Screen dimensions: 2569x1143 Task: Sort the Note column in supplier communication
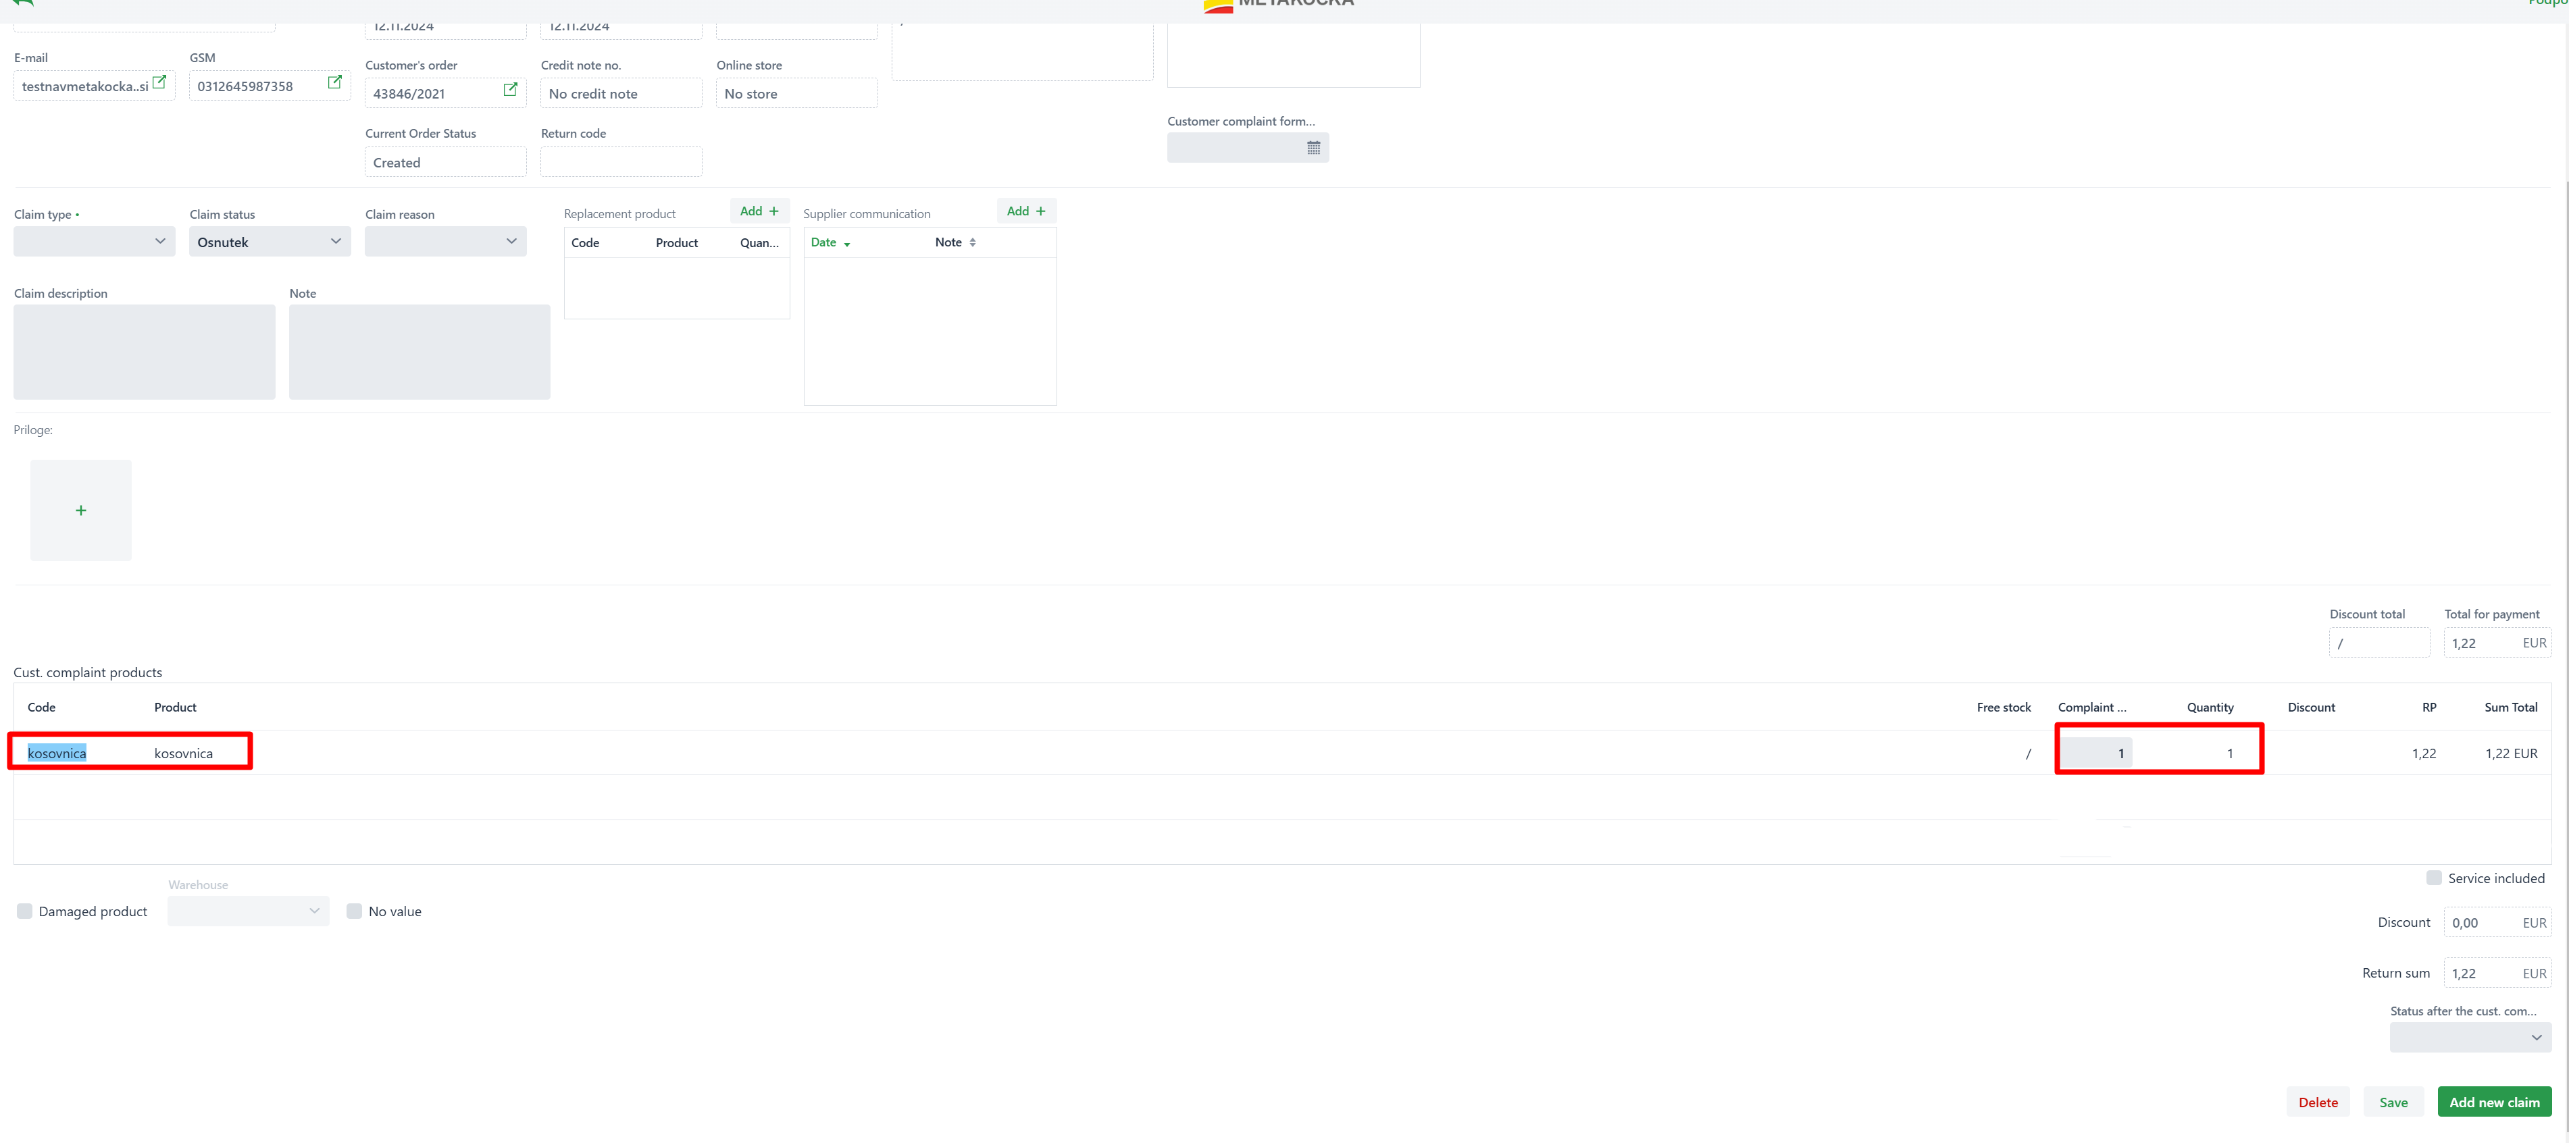(972, 243)
